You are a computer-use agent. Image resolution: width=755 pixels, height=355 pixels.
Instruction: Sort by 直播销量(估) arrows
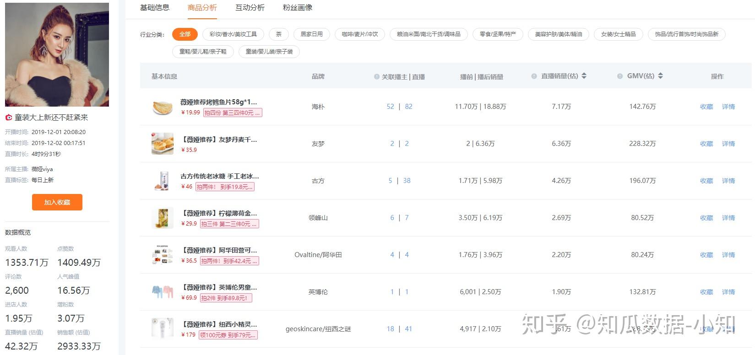pos(584,76)
